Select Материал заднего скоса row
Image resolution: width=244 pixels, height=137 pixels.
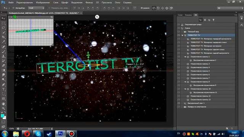(207, 49)
